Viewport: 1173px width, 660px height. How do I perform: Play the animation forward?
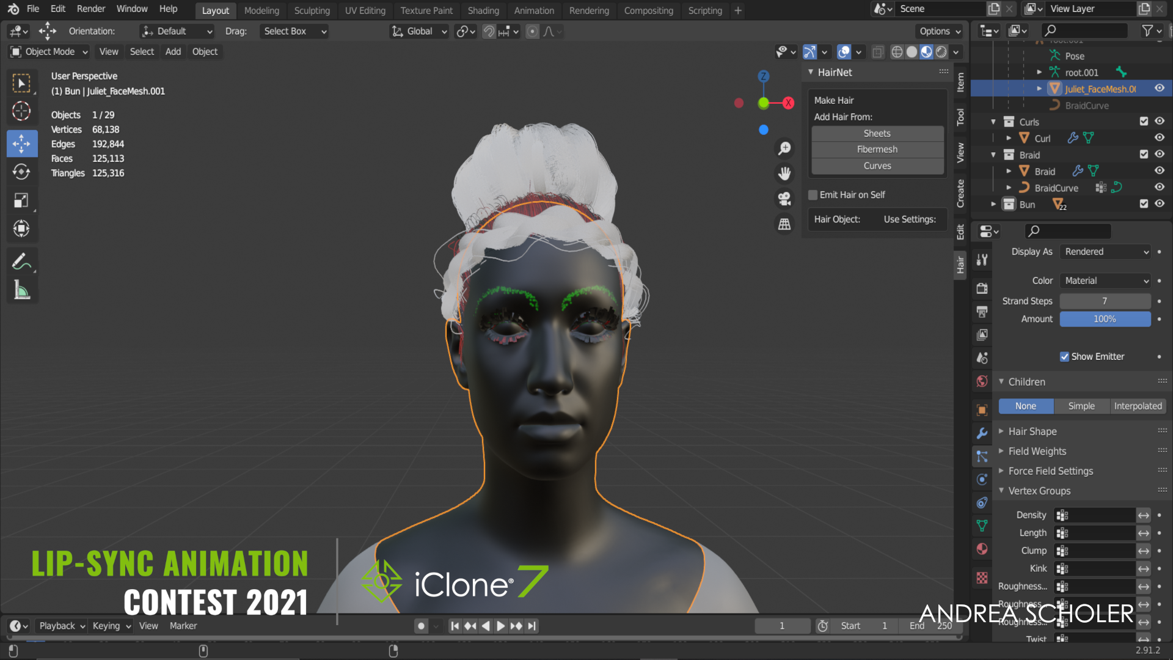pos(500,626)
